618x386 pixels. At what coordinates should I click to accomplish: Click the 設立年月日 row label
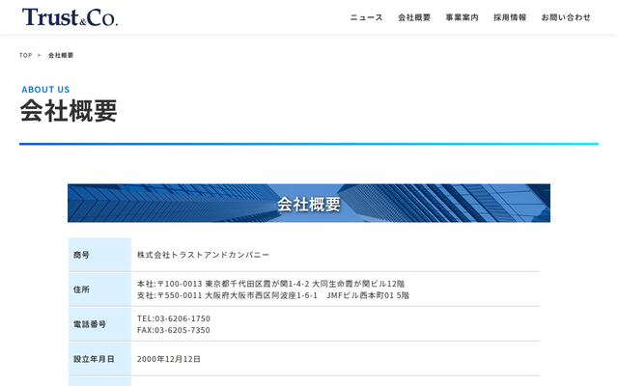click(x=94, y=359)
